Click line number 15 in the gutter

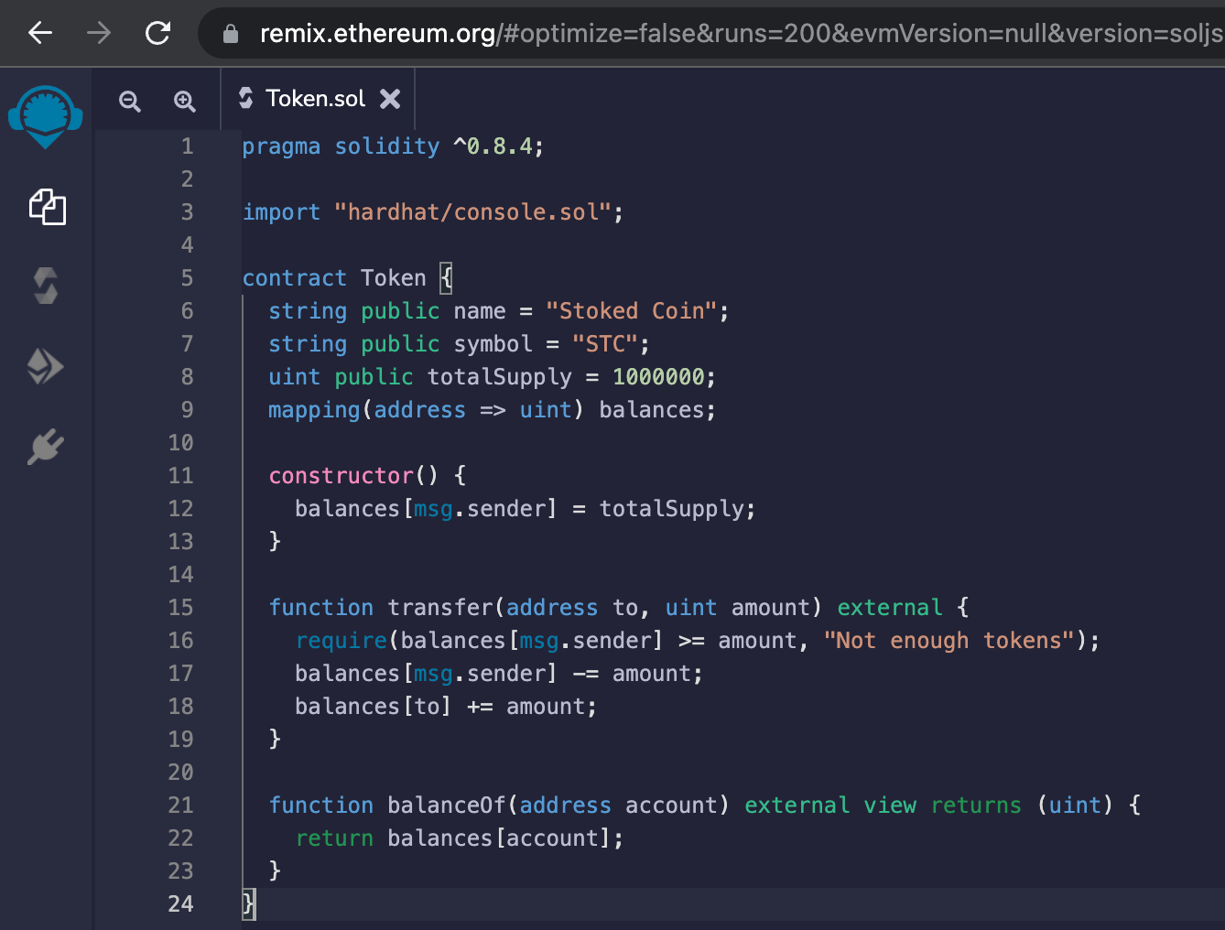click(180, 607)
